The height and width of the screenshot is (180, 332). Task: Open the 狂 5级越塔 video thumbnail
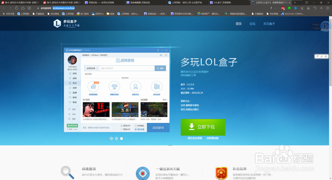pos(96,110)
